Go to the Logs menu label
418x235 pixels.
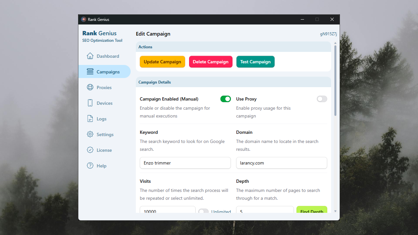[x=101, y=119]
